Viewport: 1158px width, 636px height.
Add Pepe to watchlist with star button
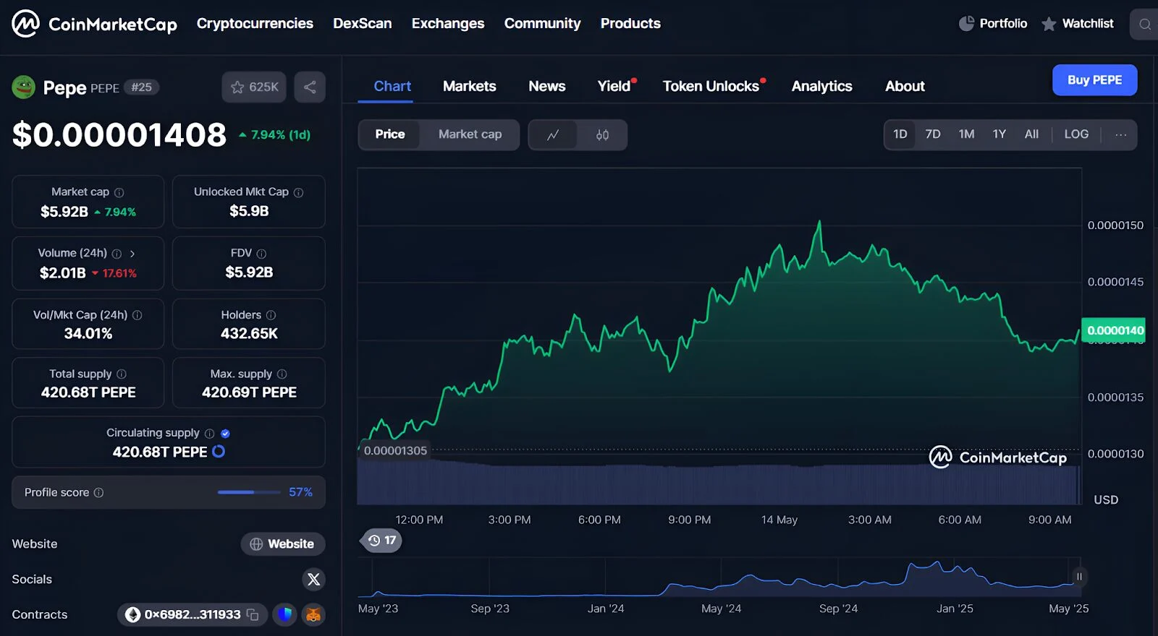254,87
